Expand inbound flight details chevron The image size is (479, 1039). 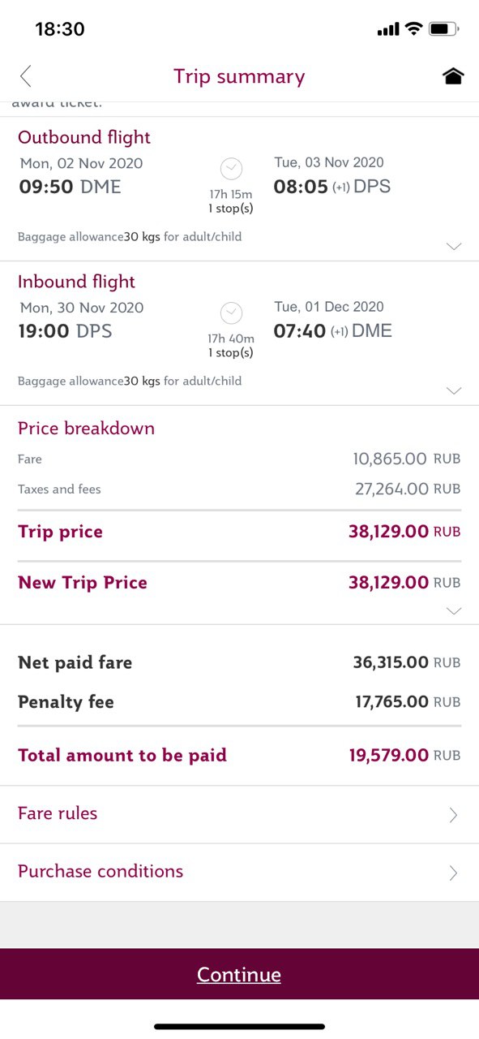click(x=454, y=390)
